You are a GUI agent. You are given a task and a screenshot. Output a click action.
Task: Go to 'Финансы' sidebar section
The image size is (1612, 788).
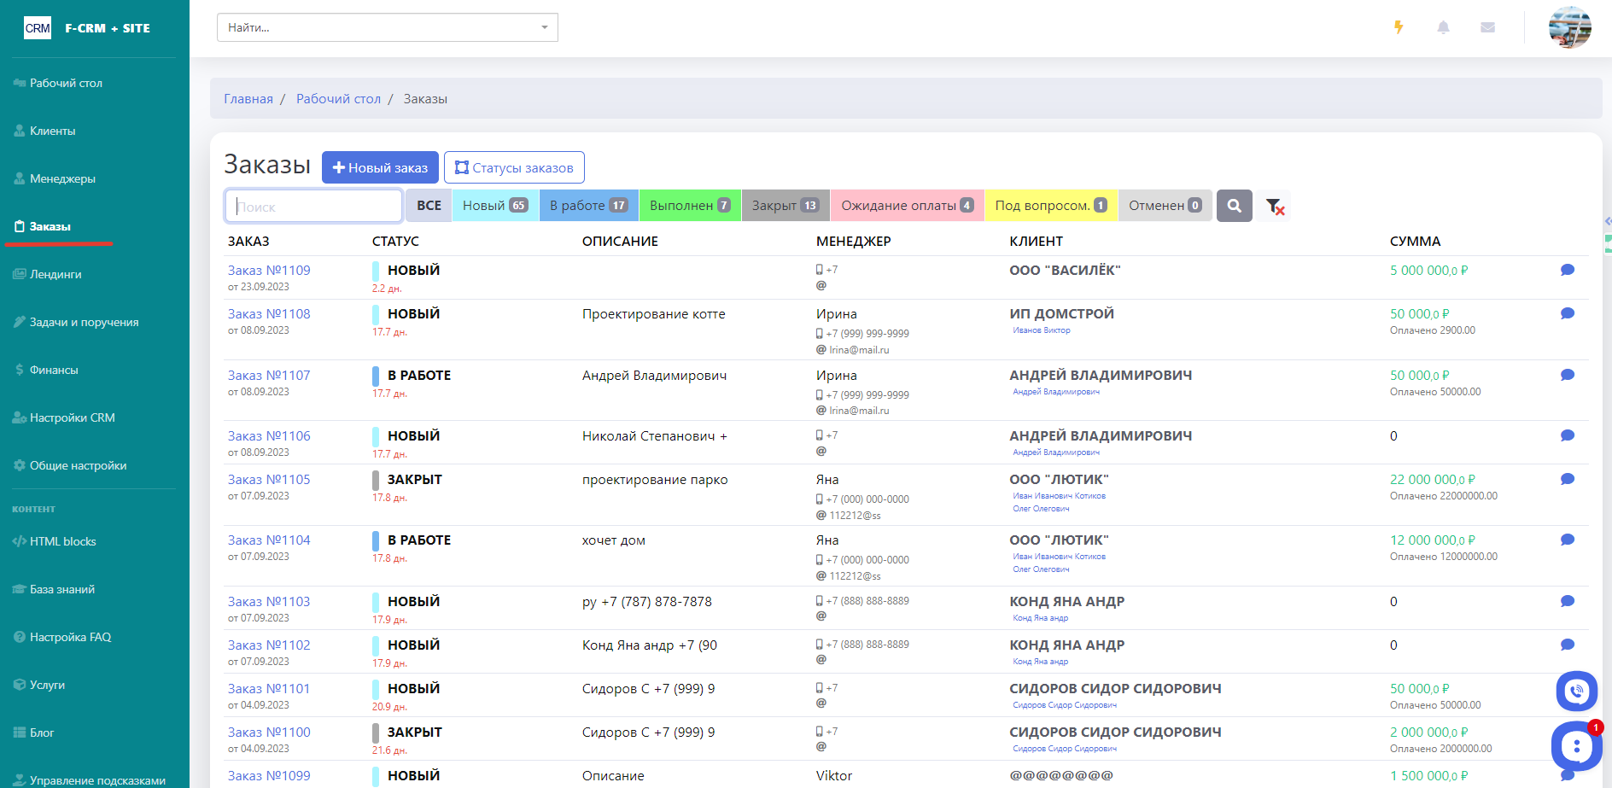54,370
